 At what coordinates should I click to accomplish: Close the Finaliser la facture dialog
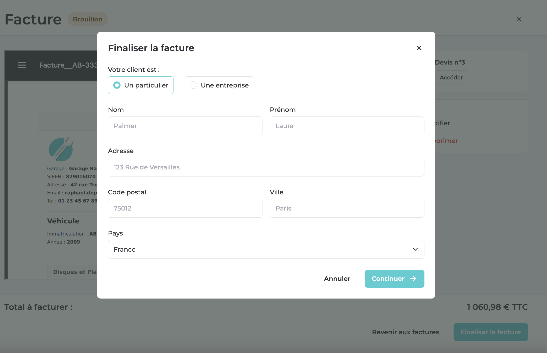(419, 48)
